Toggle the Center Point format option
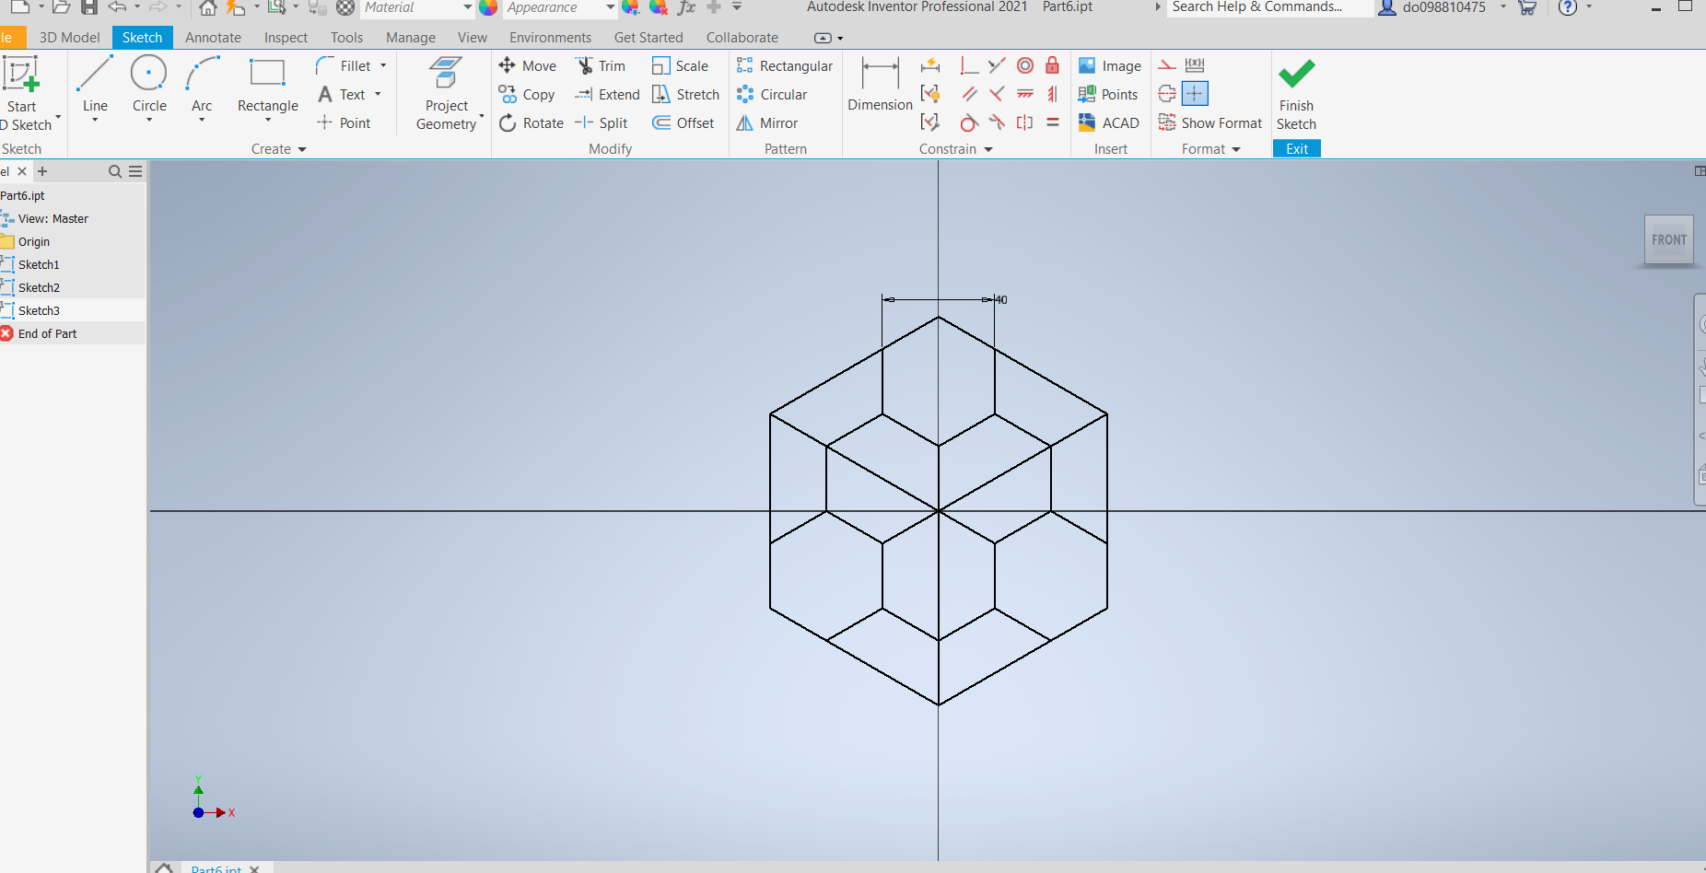The height and width of the screenshot is (873, 1706). 1195,94
